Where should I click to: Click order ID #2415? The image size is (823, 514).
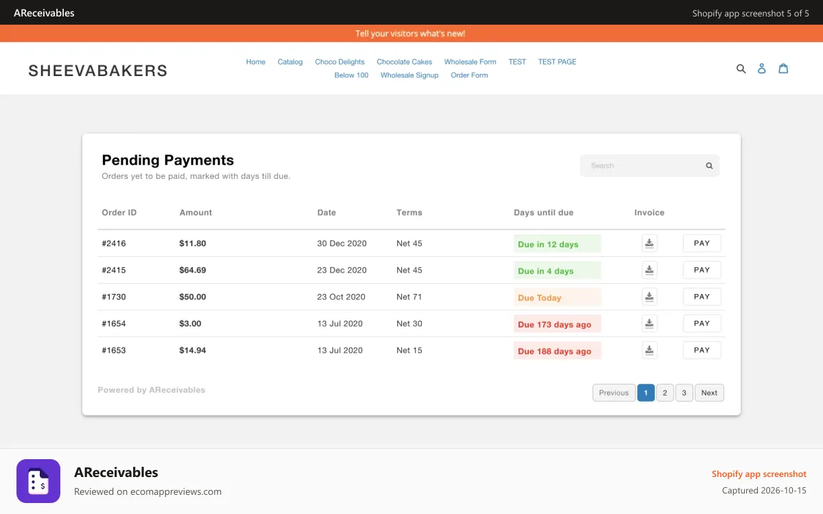pos(114,270)
